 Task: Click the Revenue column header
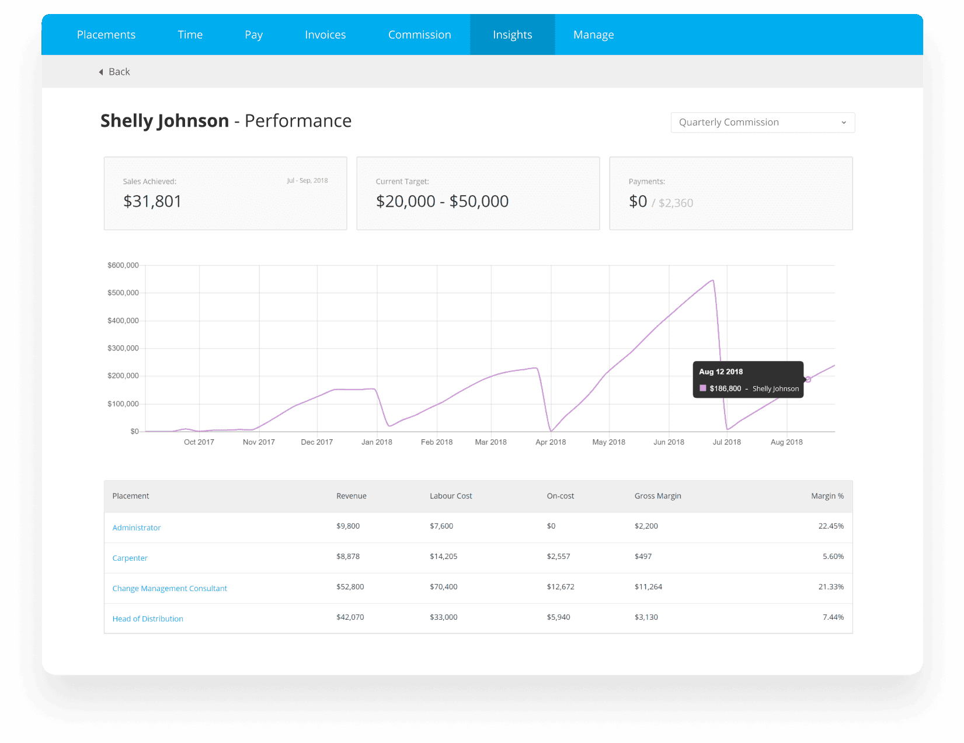[x=352, y=496]
